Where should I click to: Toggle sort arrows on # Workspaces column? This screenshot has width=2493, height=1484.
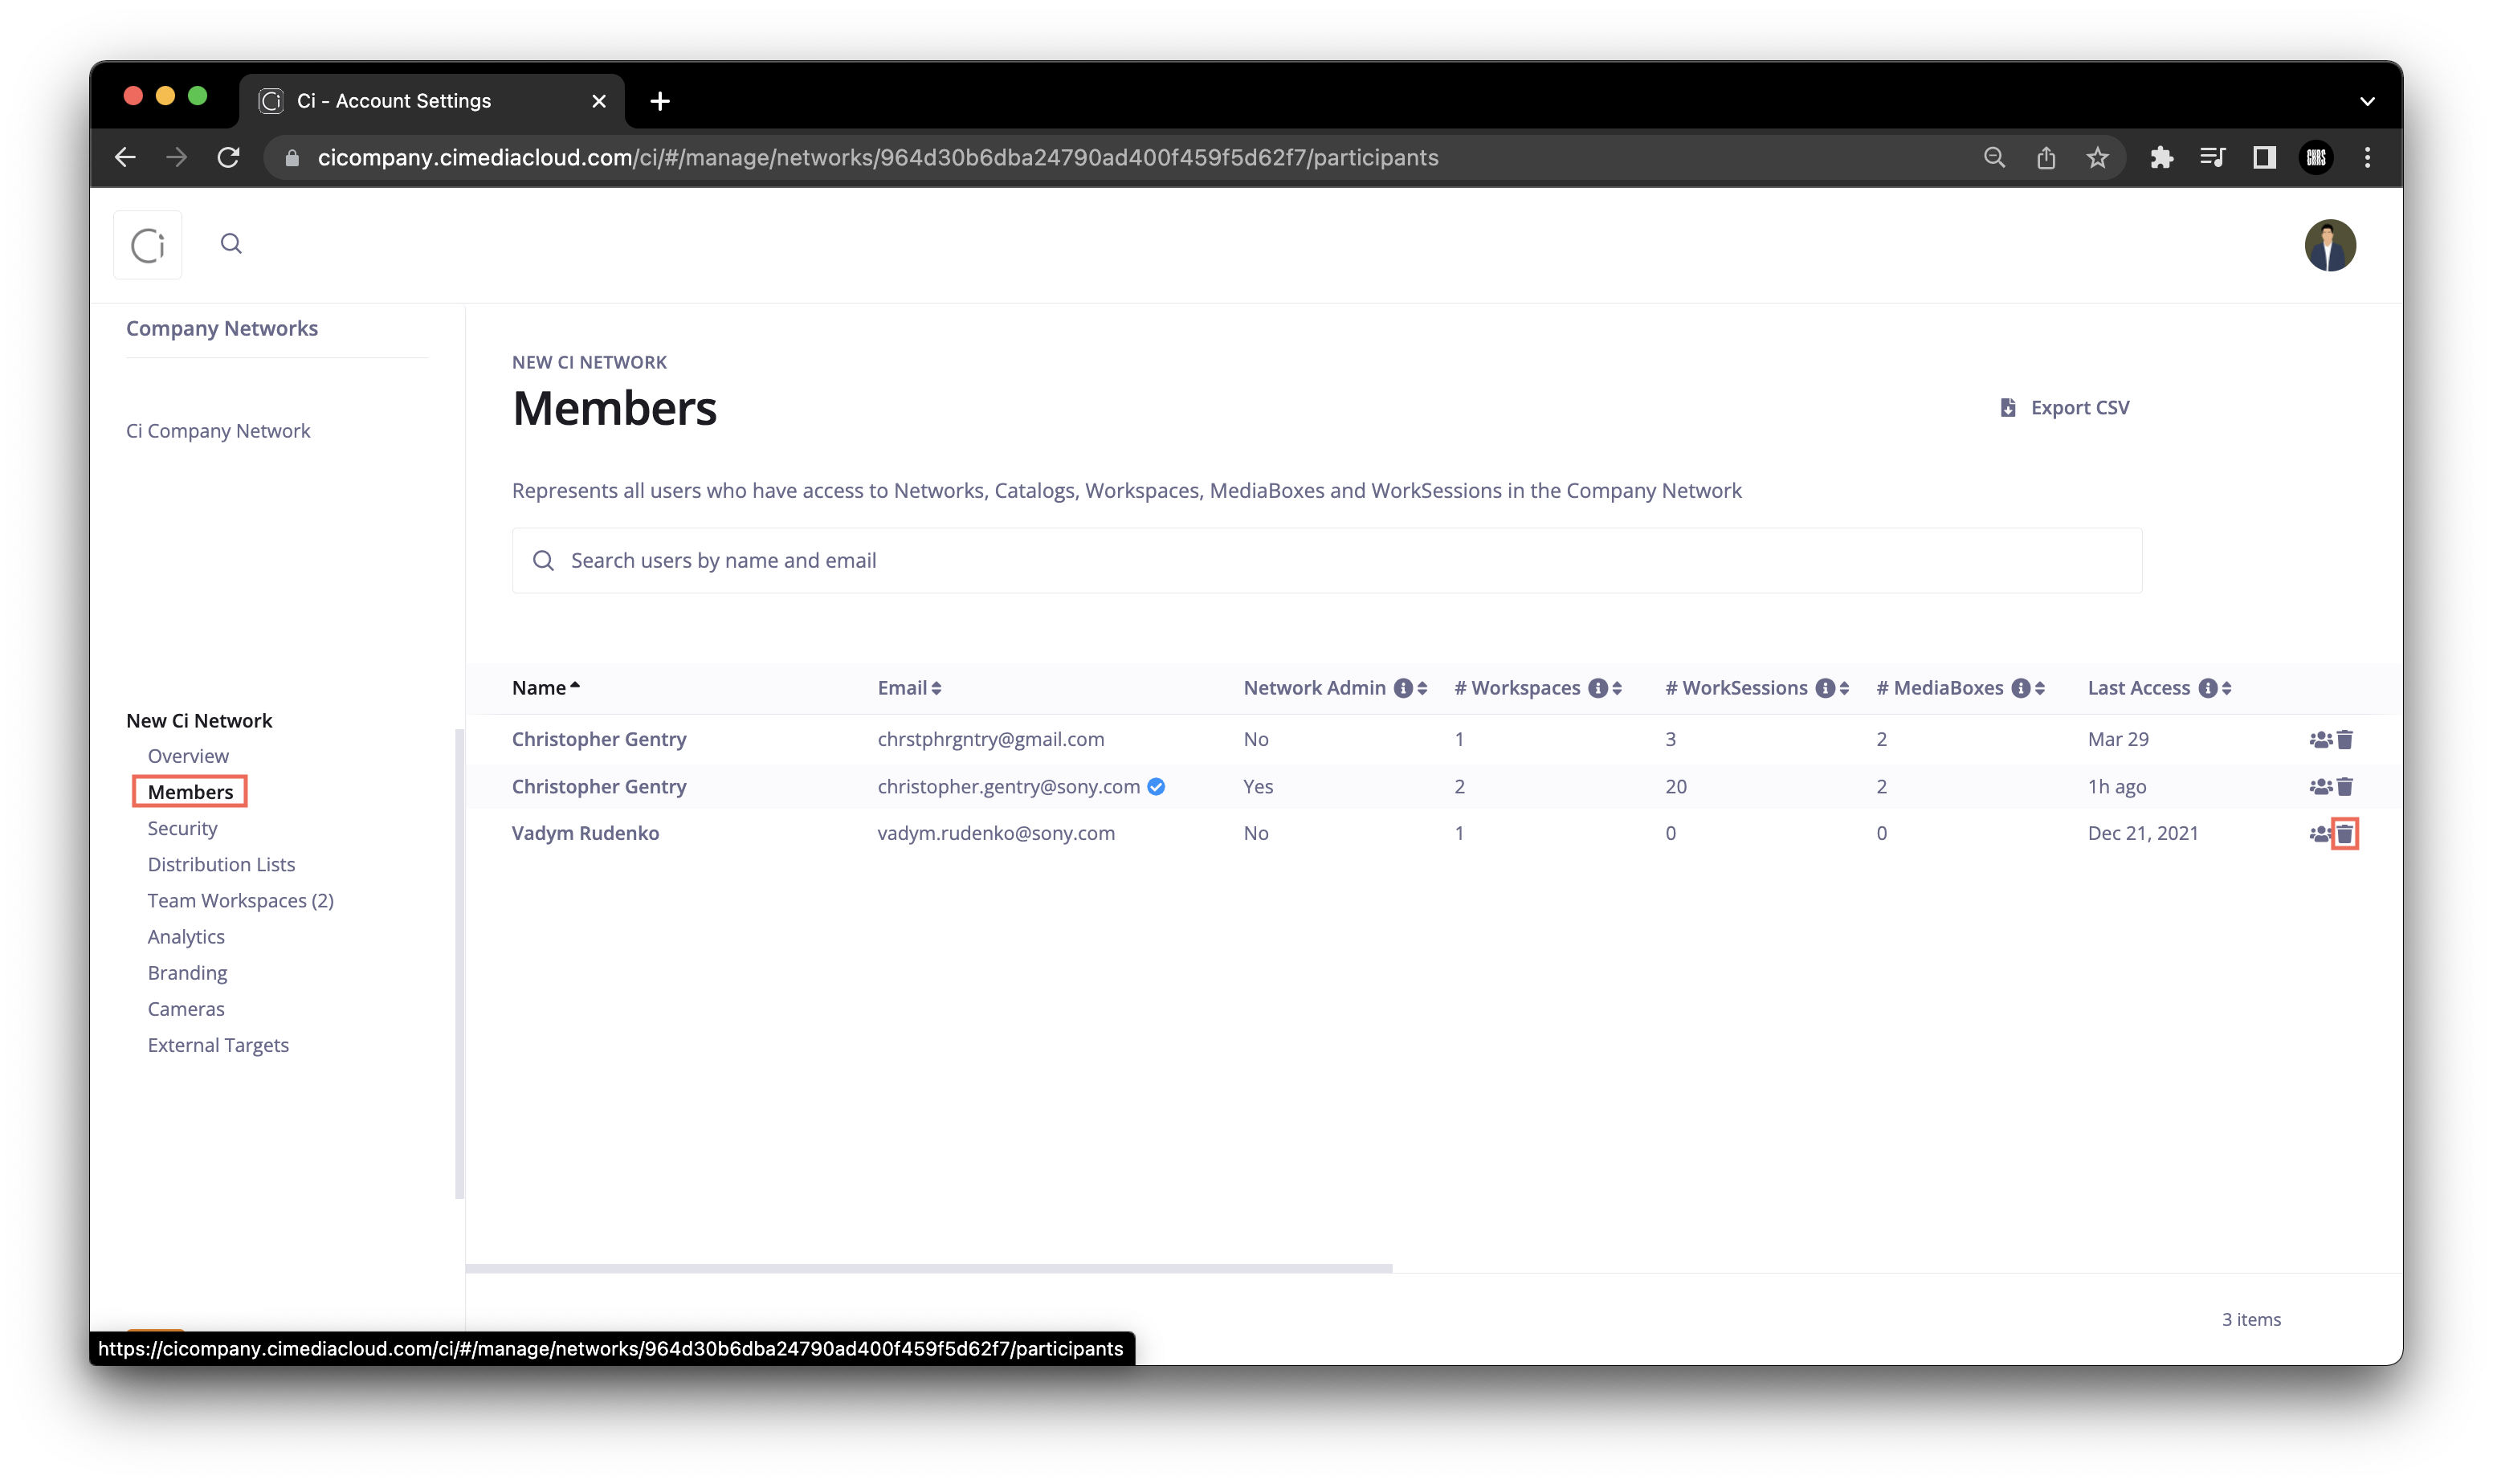[1616, 688]
